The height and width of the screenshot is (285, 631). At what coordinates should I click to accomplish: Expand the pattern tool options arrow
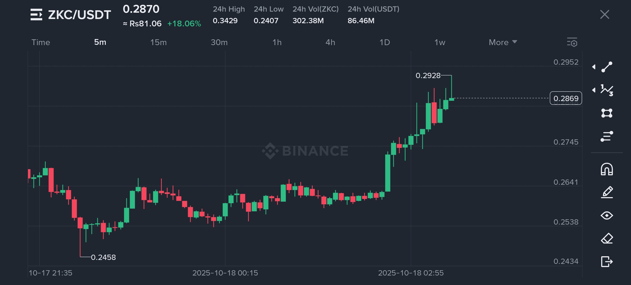[x=594, y=90]
